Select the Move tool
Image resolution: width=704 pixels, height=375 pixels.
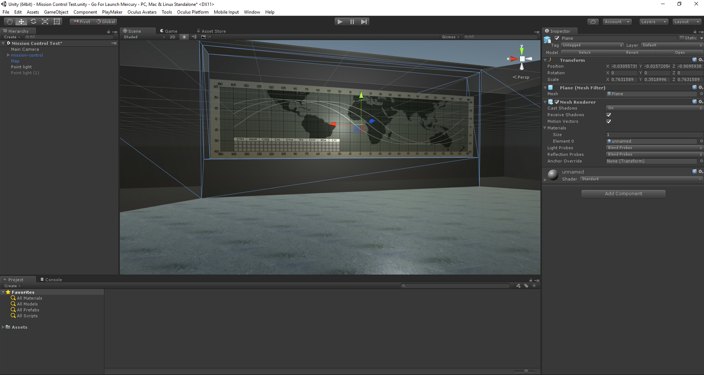pos(21,22)
